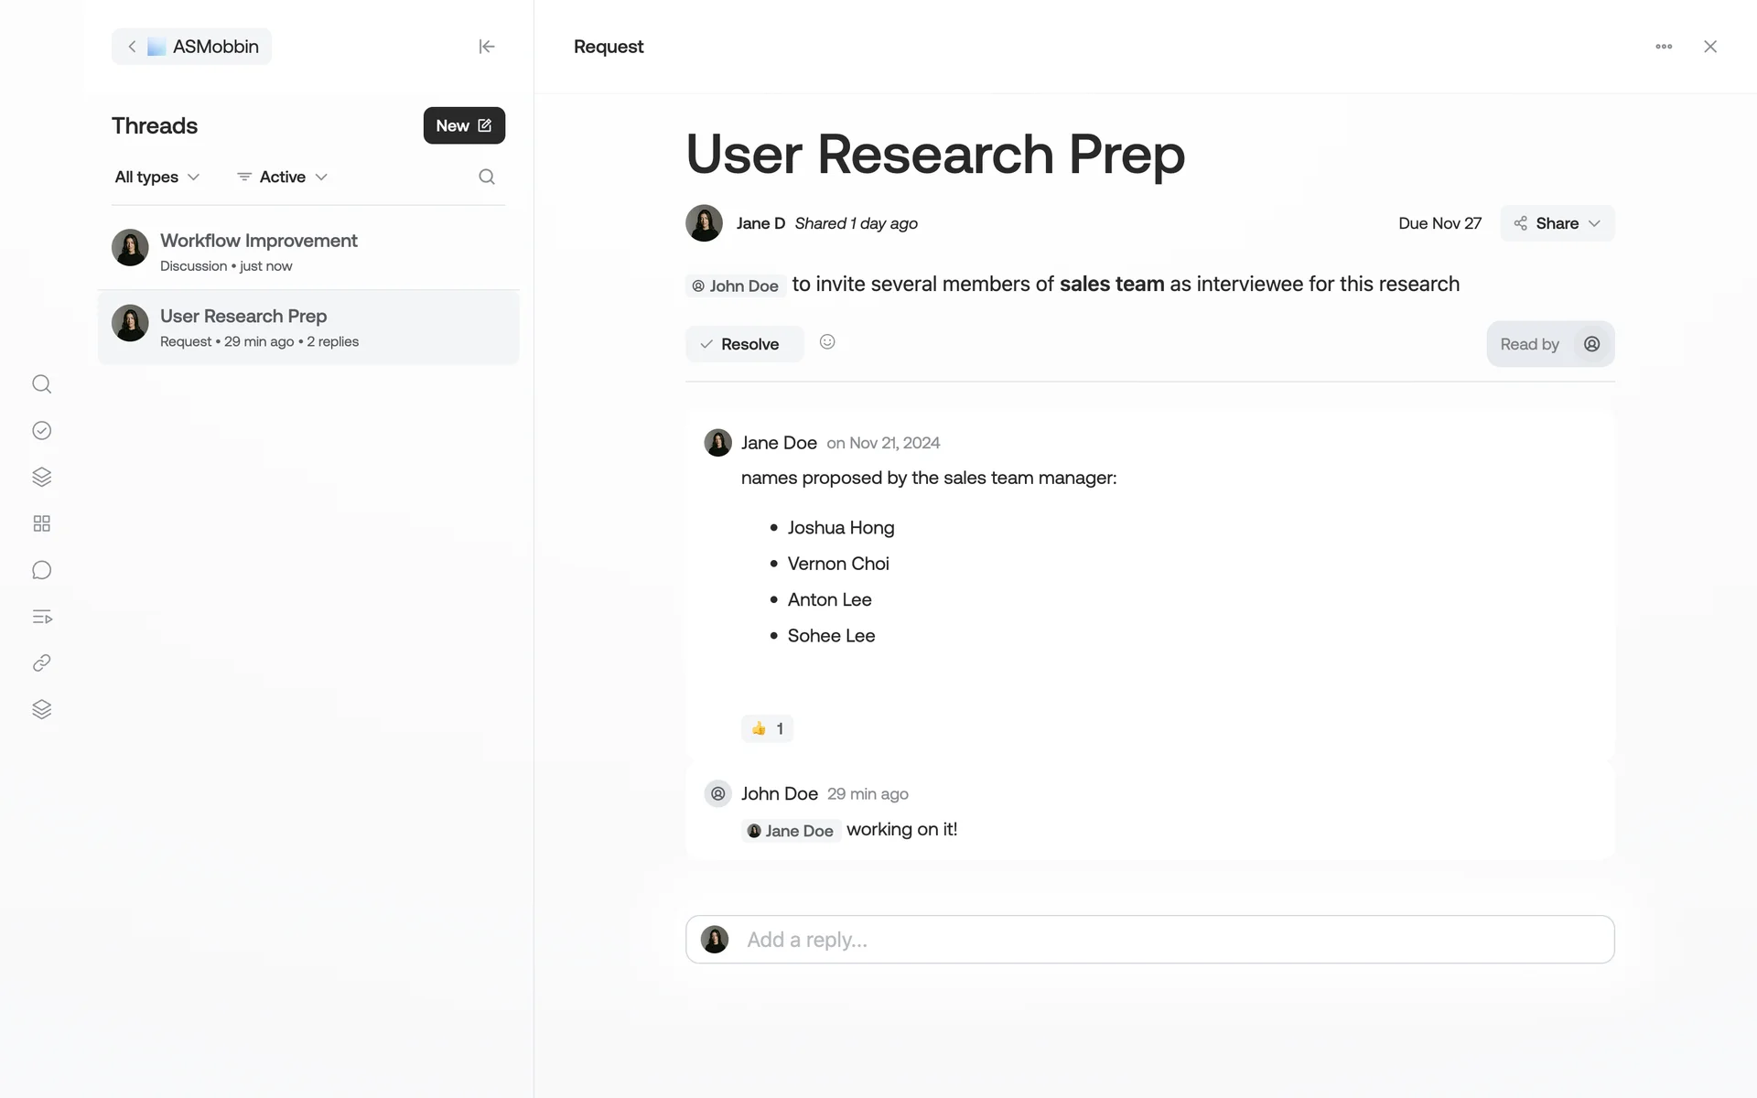Open the three-dot more options menu

(x=1664, y=47)
